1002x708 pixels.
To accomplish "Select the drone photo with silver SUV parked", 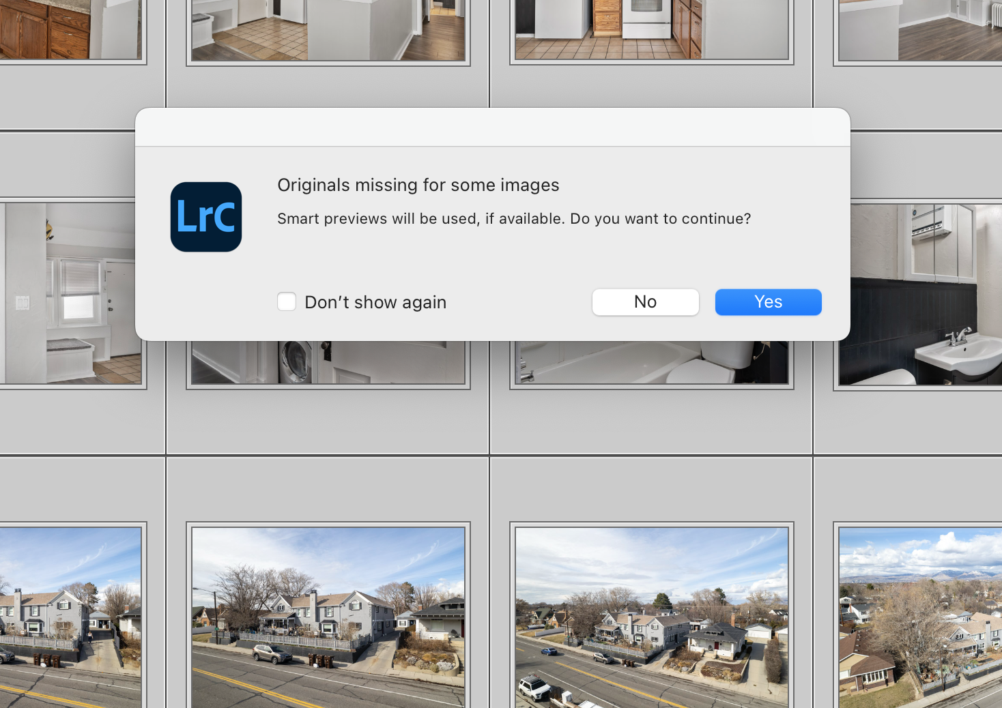I will 328,617.
